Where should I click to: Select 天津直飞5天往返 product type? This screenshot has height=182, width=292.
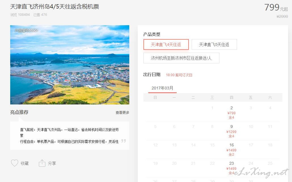[214, 44]
